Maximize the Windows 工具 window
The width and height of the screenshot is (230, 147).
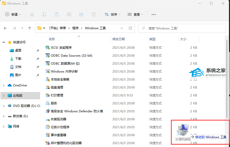pos(211,3)
